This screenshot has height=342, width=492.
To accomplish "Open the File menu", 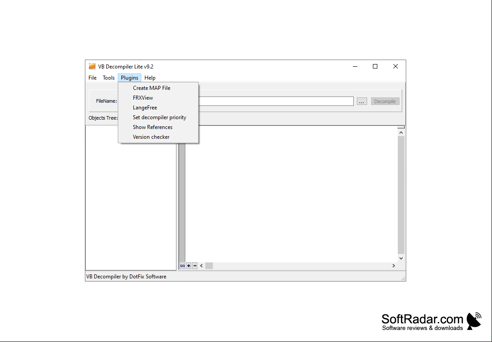I will coord(92,77).
